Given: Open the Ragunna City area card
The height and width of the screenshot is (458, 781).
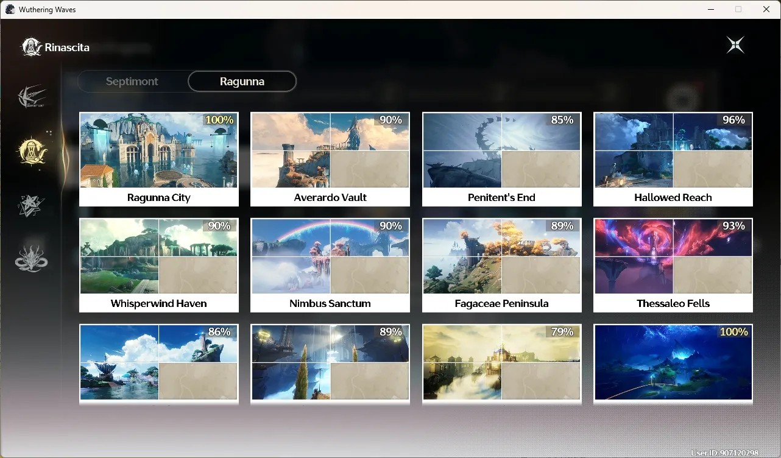Looking at the screenshot, I should (159, 159).
